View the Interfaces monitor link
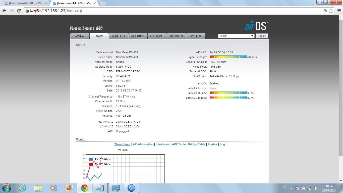 pyautogui.click(x=163, y=144)
